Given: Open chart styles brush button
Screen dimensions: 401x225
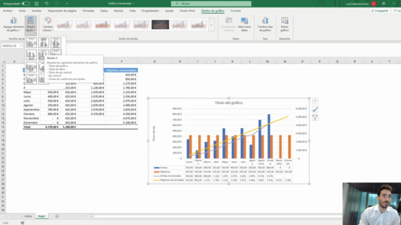Looking at the screenshot, I should click(x=315, y=109).
